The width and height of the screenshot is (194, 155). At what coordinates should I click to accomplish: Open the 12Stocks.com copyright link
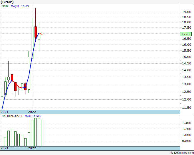(x=182, y=153)
